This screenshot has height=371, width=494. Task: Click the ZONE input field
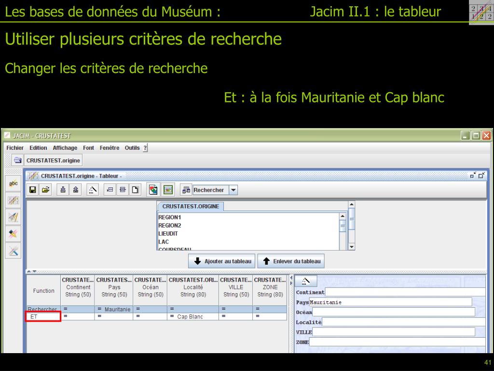[x=398, y=342]
